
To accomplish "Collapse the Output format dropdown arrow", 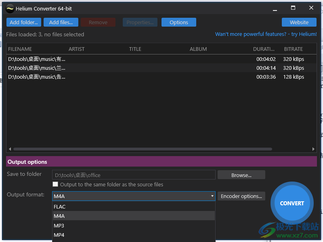I will [212, 196].
